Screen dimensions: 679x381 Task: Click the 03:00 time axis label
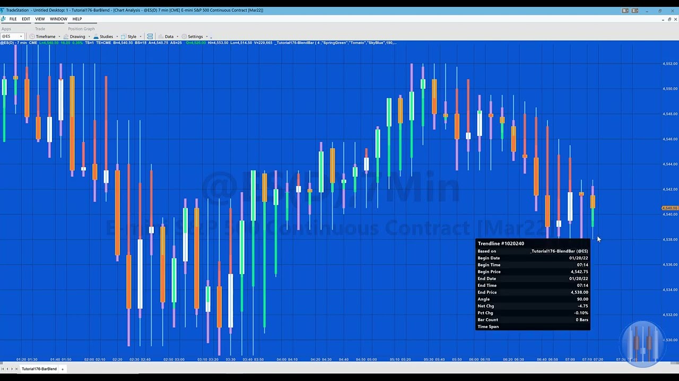(179, 360)
